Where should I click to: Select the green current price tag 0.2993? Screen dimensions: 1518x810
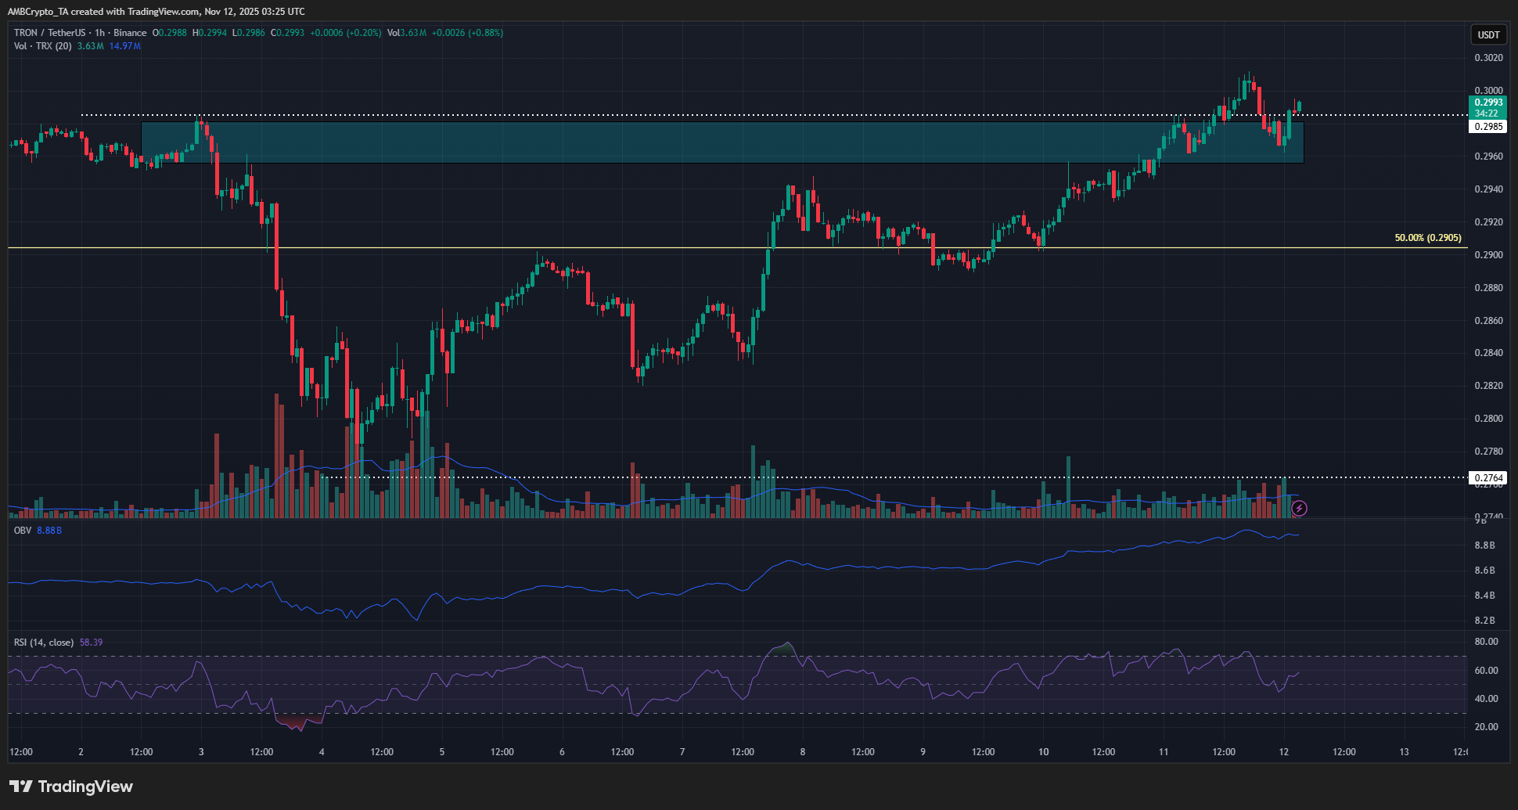(x=1487, y=103)
